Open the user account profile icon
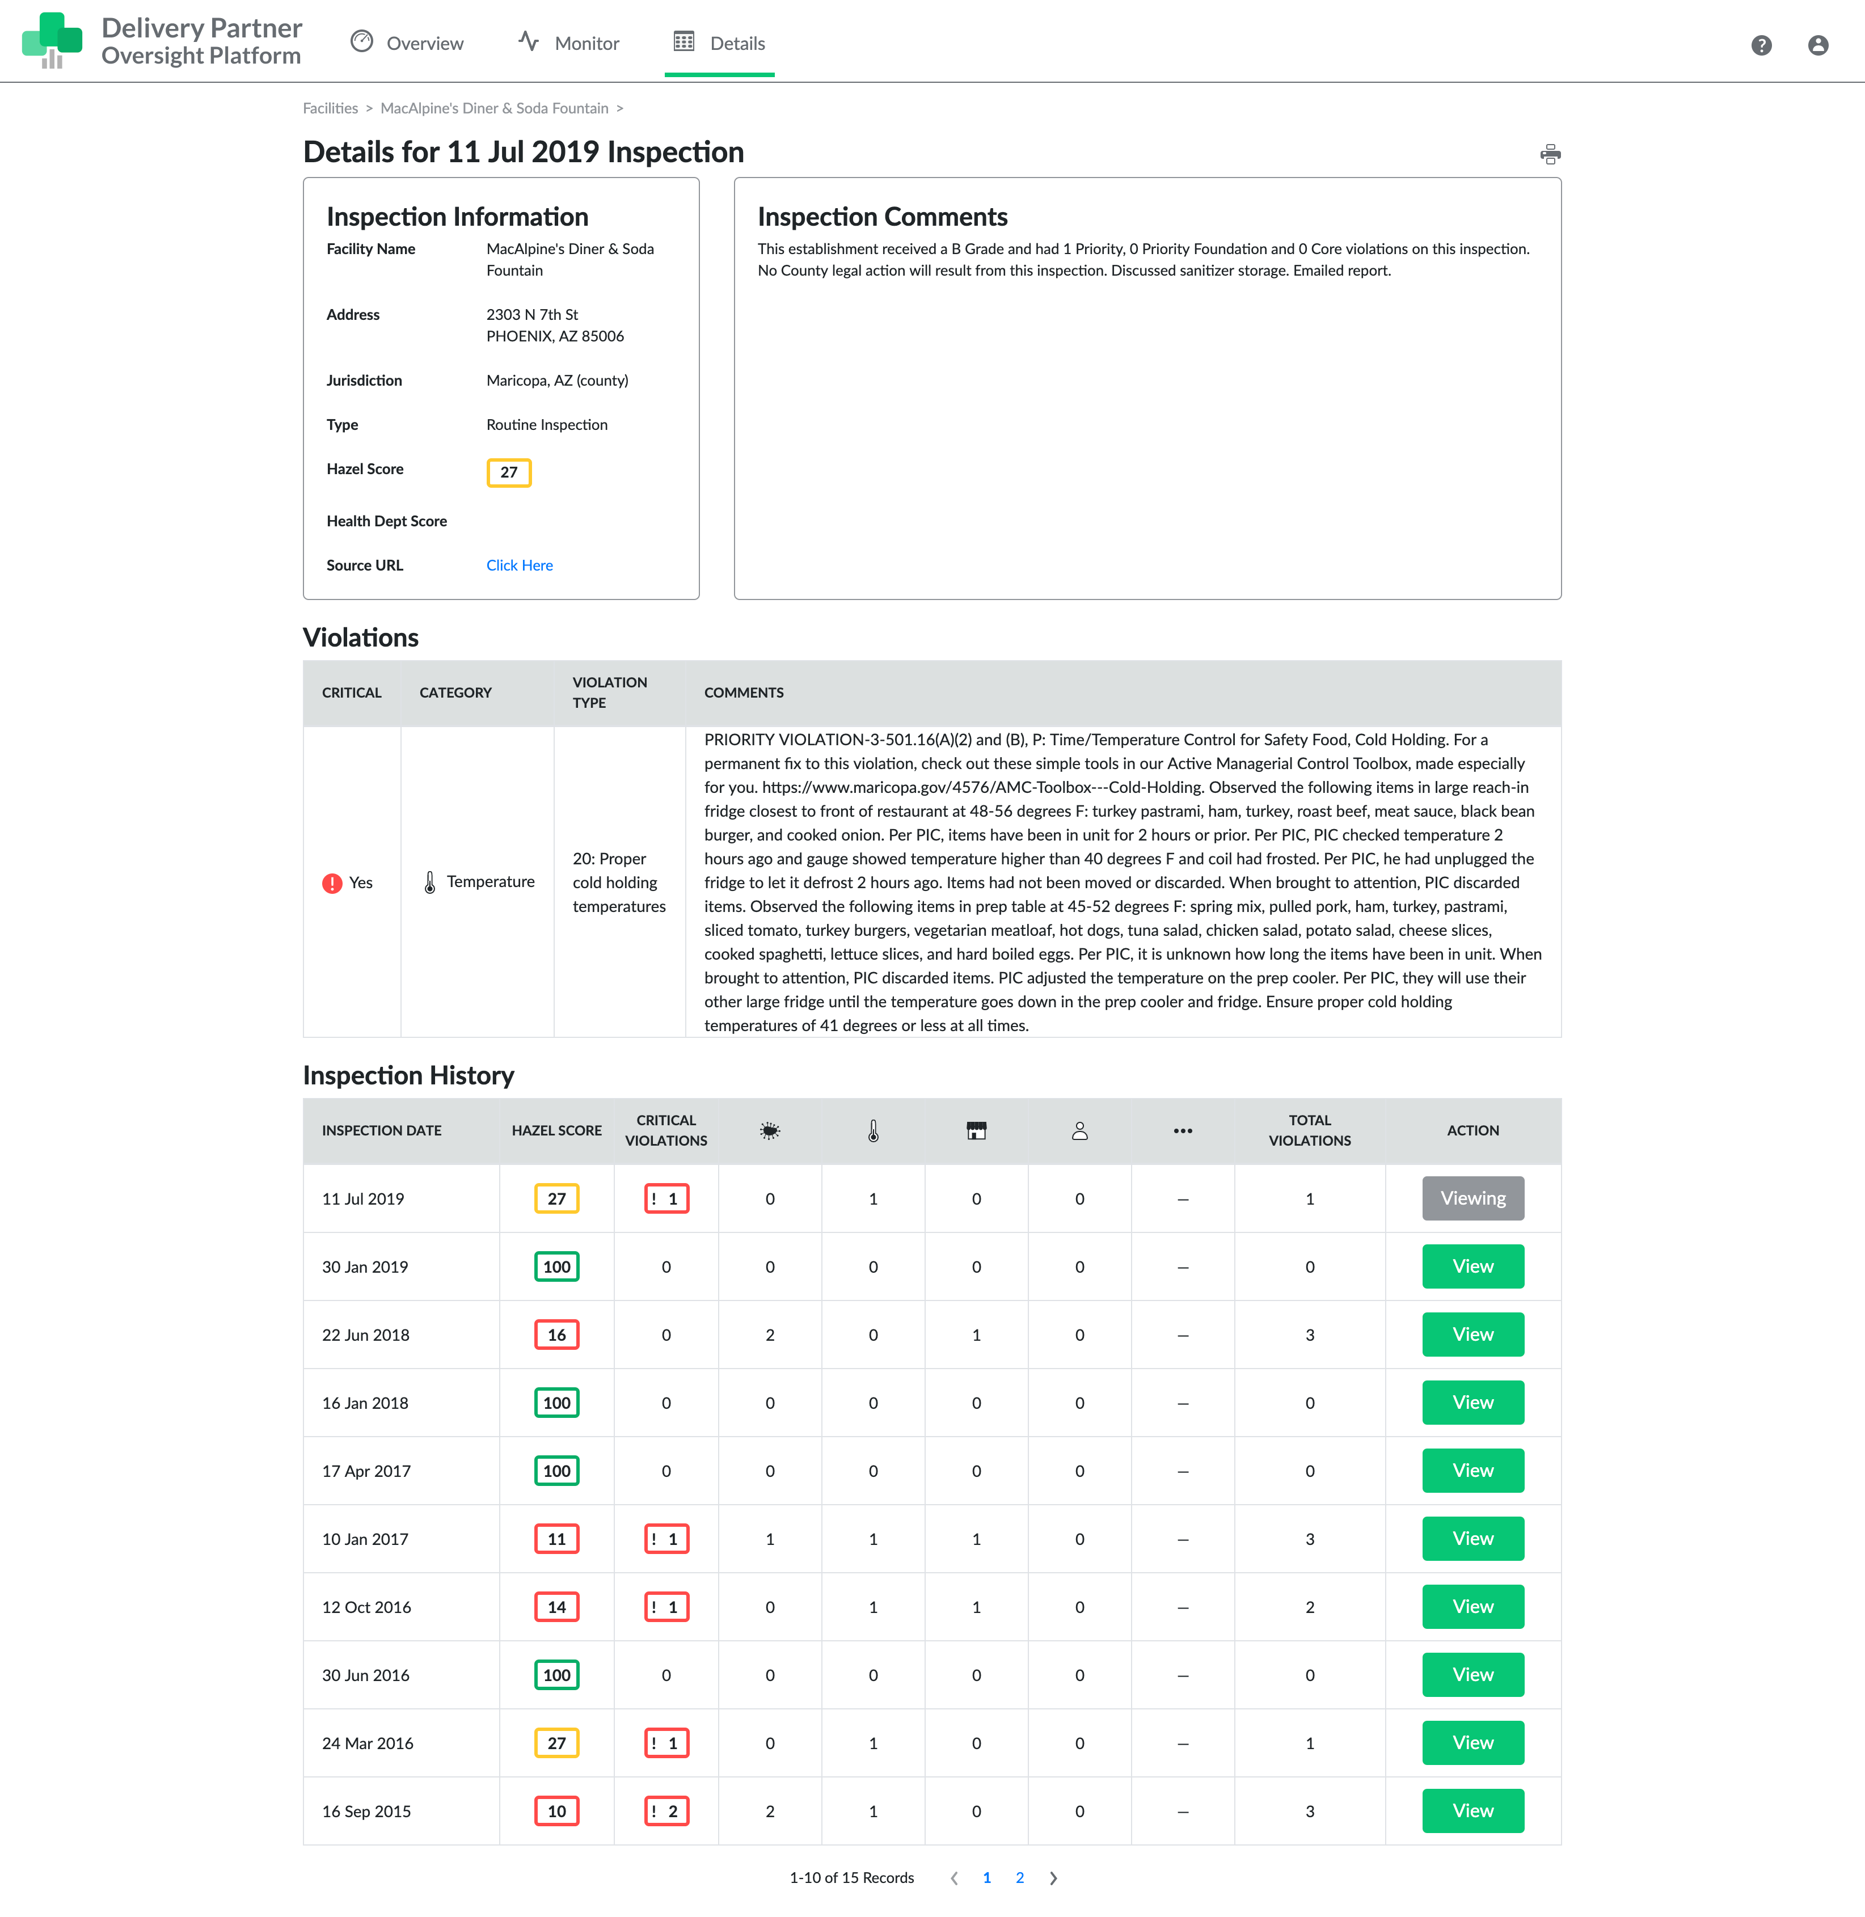1865x1917 pixels. pyautogui.click(x=1819, y=45)
